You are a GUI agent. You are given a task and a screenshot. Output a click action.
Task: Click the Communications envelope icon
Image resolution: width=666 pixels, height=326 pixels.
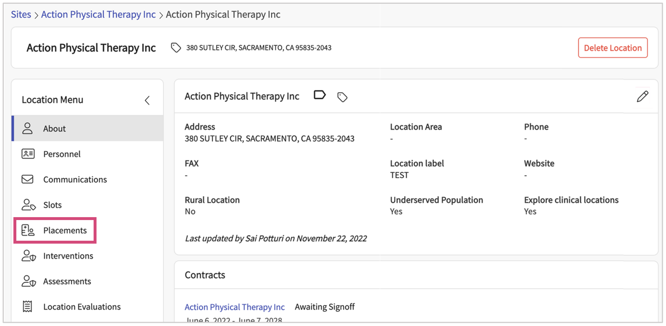27,179
